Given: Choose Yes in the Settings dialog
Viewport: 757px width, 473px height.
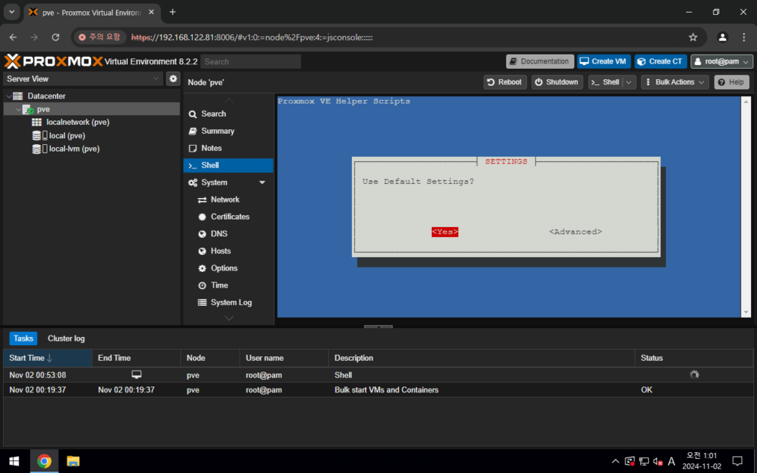Looking at the screenshot, I should coord(445,232).
